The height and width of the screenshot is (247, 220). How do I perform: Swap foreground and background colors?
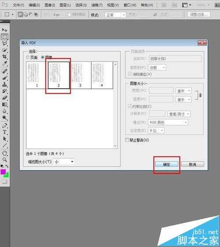click(7, 166)
